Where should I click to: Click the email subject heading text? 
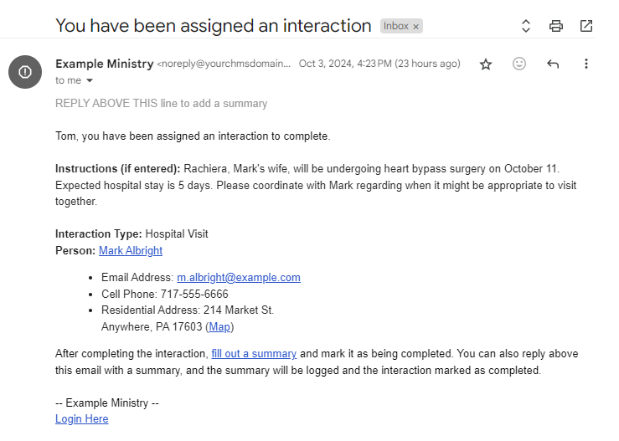pyautogui.click(x=213, y=26)
